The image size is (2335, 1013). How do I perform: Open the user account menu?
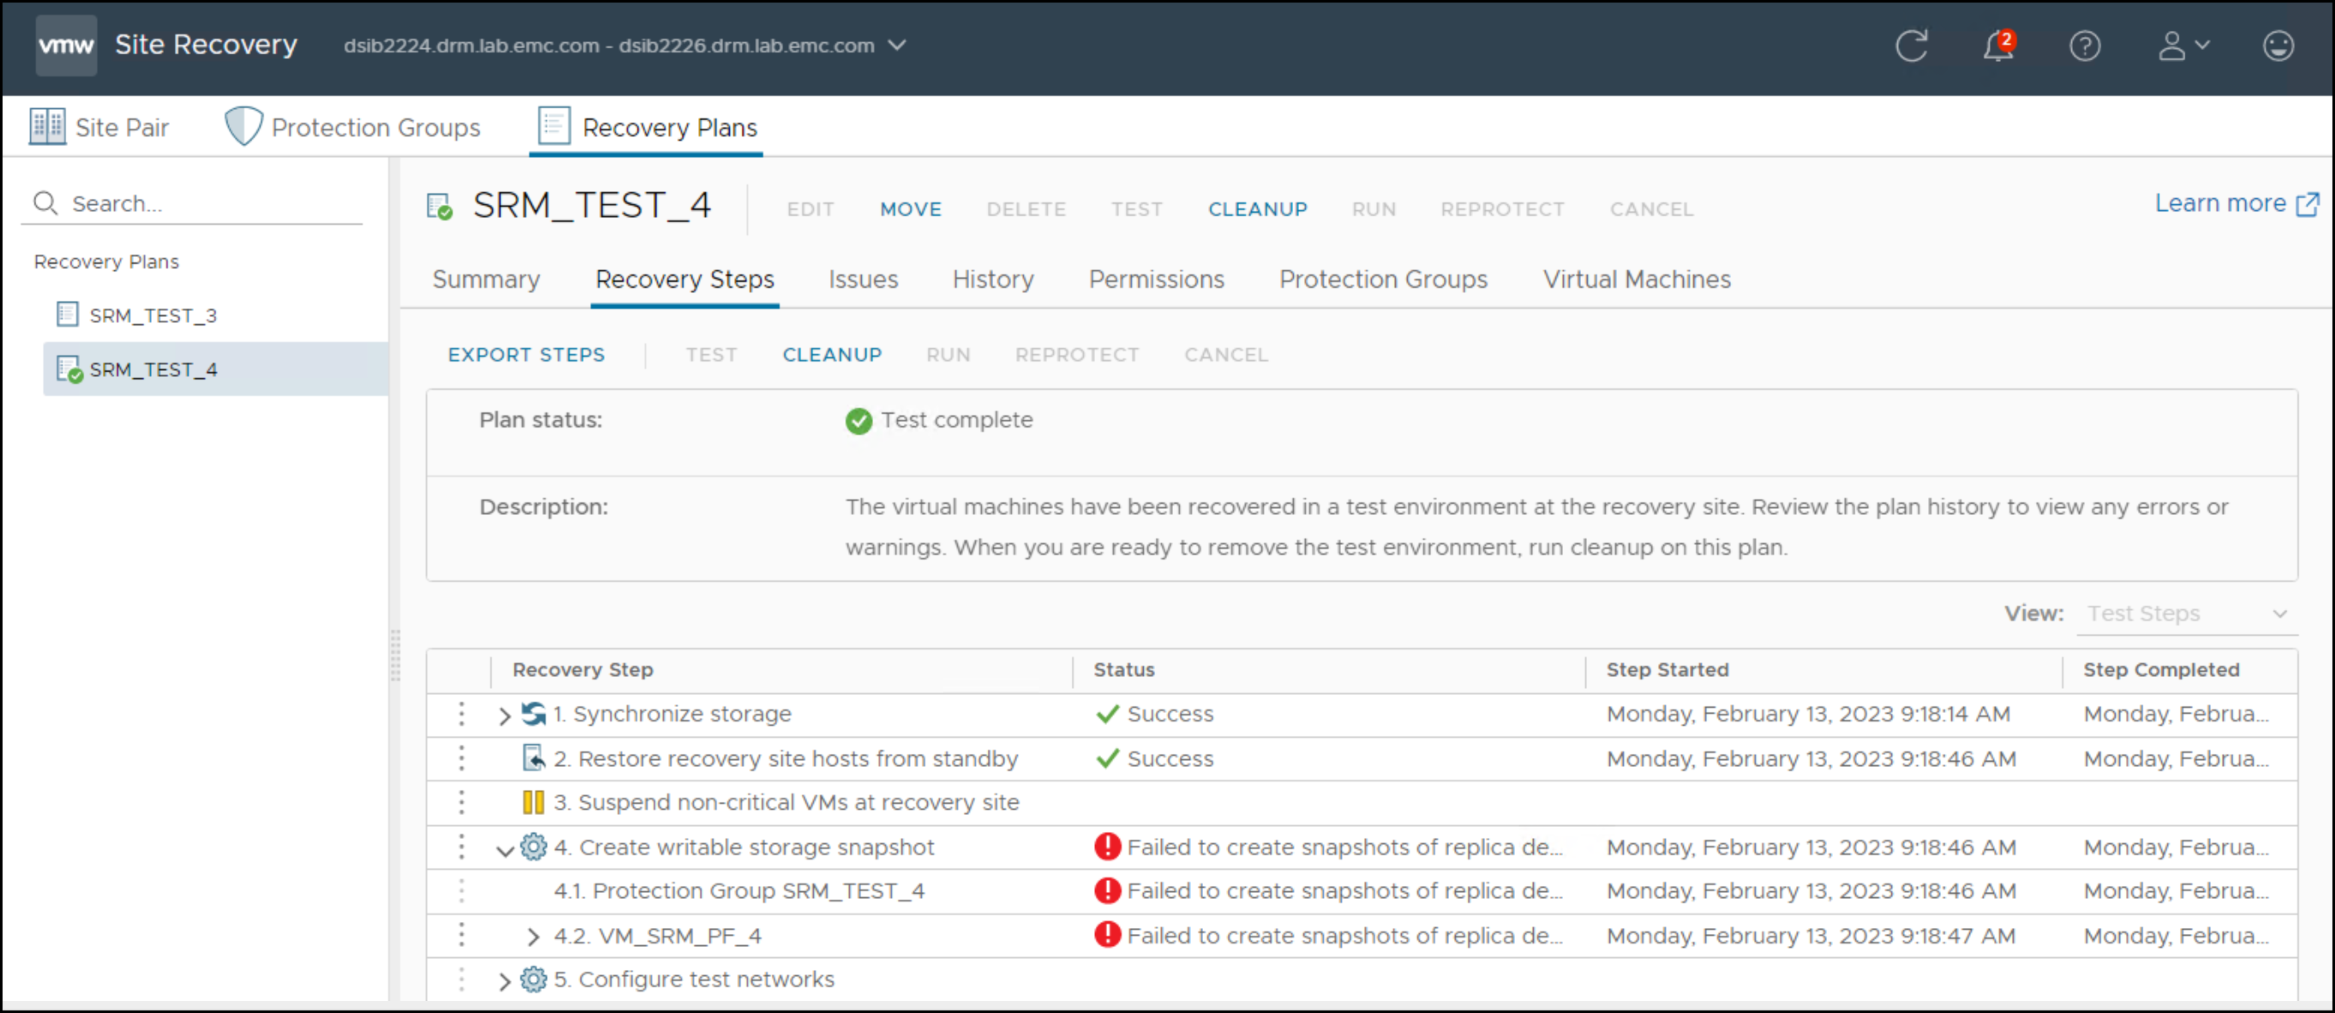click(2182, 45)
